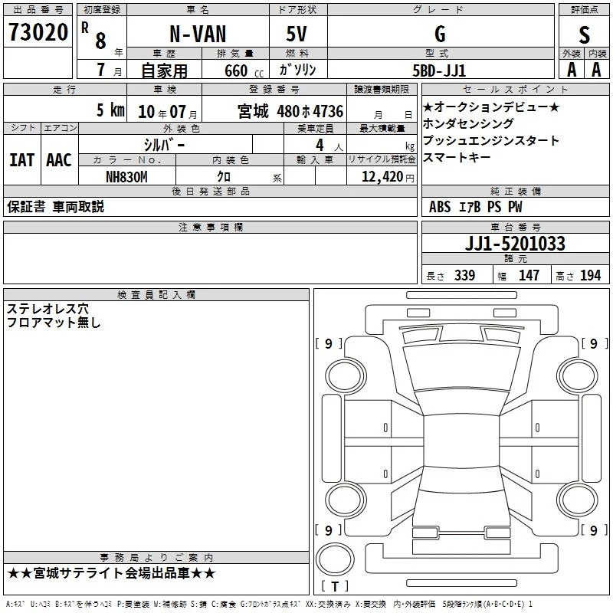
Task: Click the air conditioner value AAC
Action: tap(59, 160)
